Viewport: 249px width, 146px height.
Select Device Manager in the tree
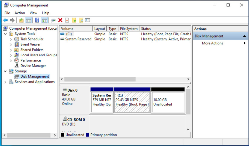pyautogui.click(x=33, y=66)
